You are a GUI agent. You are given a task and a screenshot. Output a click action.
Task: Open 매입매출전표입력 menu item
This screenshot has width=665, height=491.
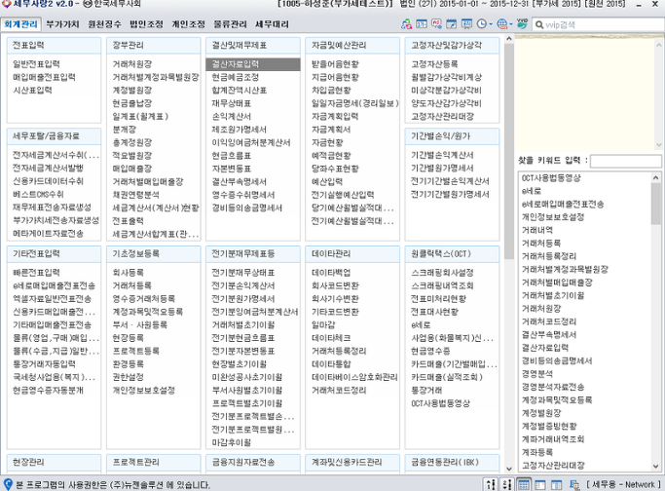44,77
